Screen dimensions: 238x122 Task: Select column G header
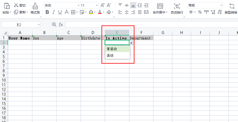[163, 33]
